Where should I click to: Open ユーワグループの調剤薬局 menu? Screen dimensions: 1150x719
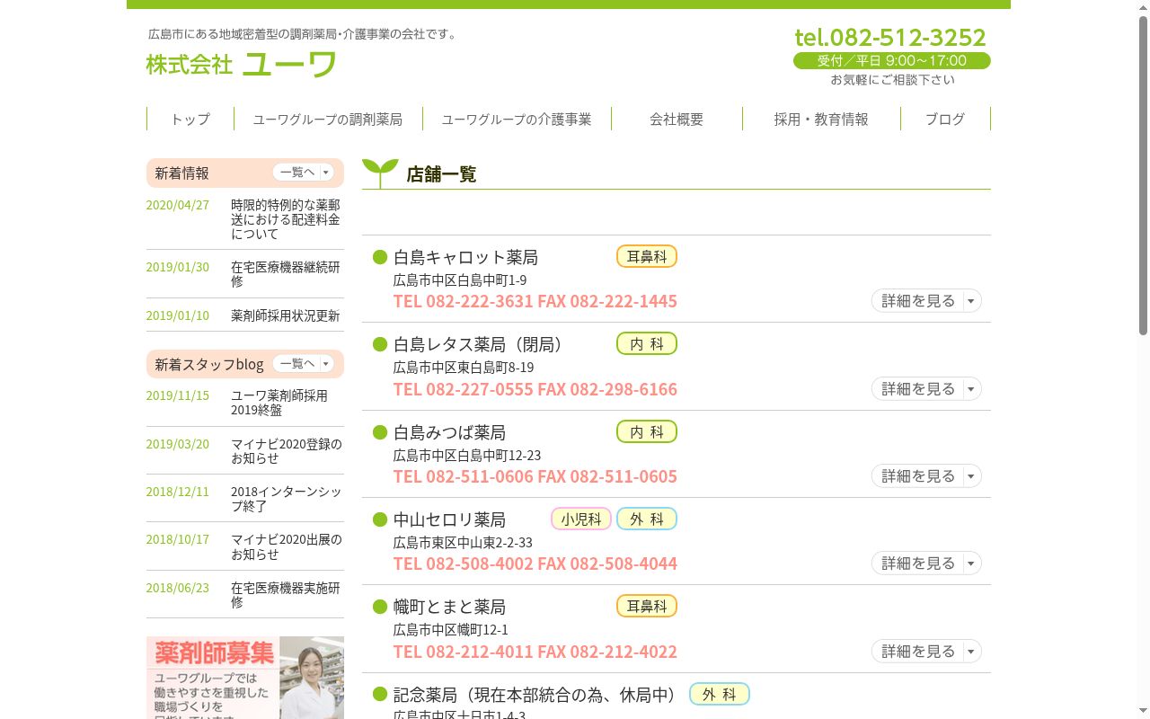click(x=328, y=119)
